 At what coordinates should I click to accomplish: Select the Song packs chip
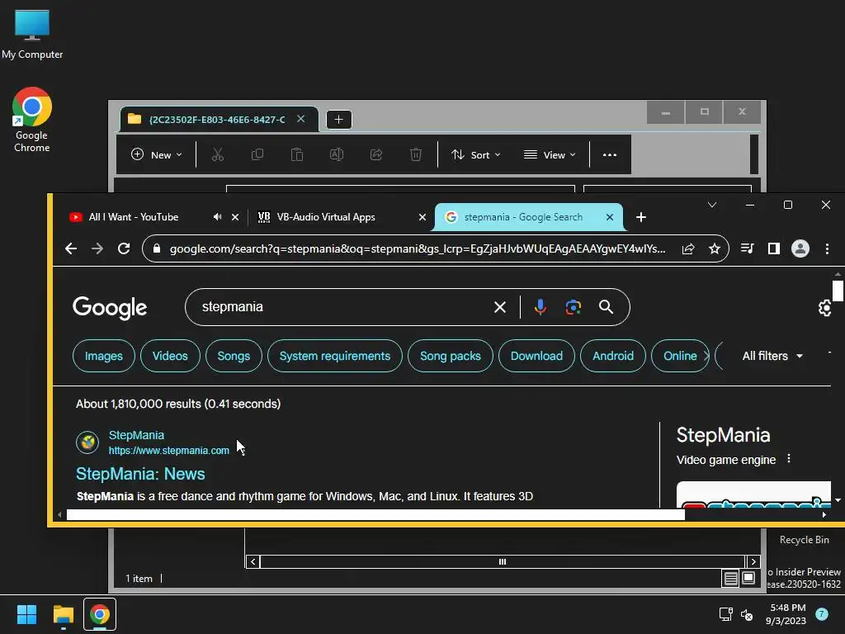tap(450, 356)
